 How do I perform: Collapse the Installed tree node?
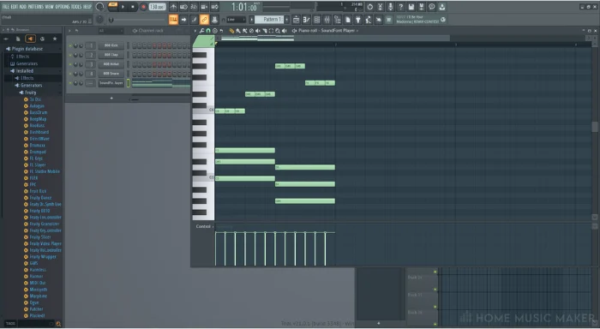pos(22,71)
